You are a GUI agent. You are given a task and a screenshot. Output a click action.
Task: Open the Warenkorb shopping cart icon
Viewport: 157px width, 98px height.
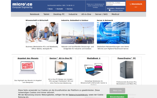(x=130, y=4)
